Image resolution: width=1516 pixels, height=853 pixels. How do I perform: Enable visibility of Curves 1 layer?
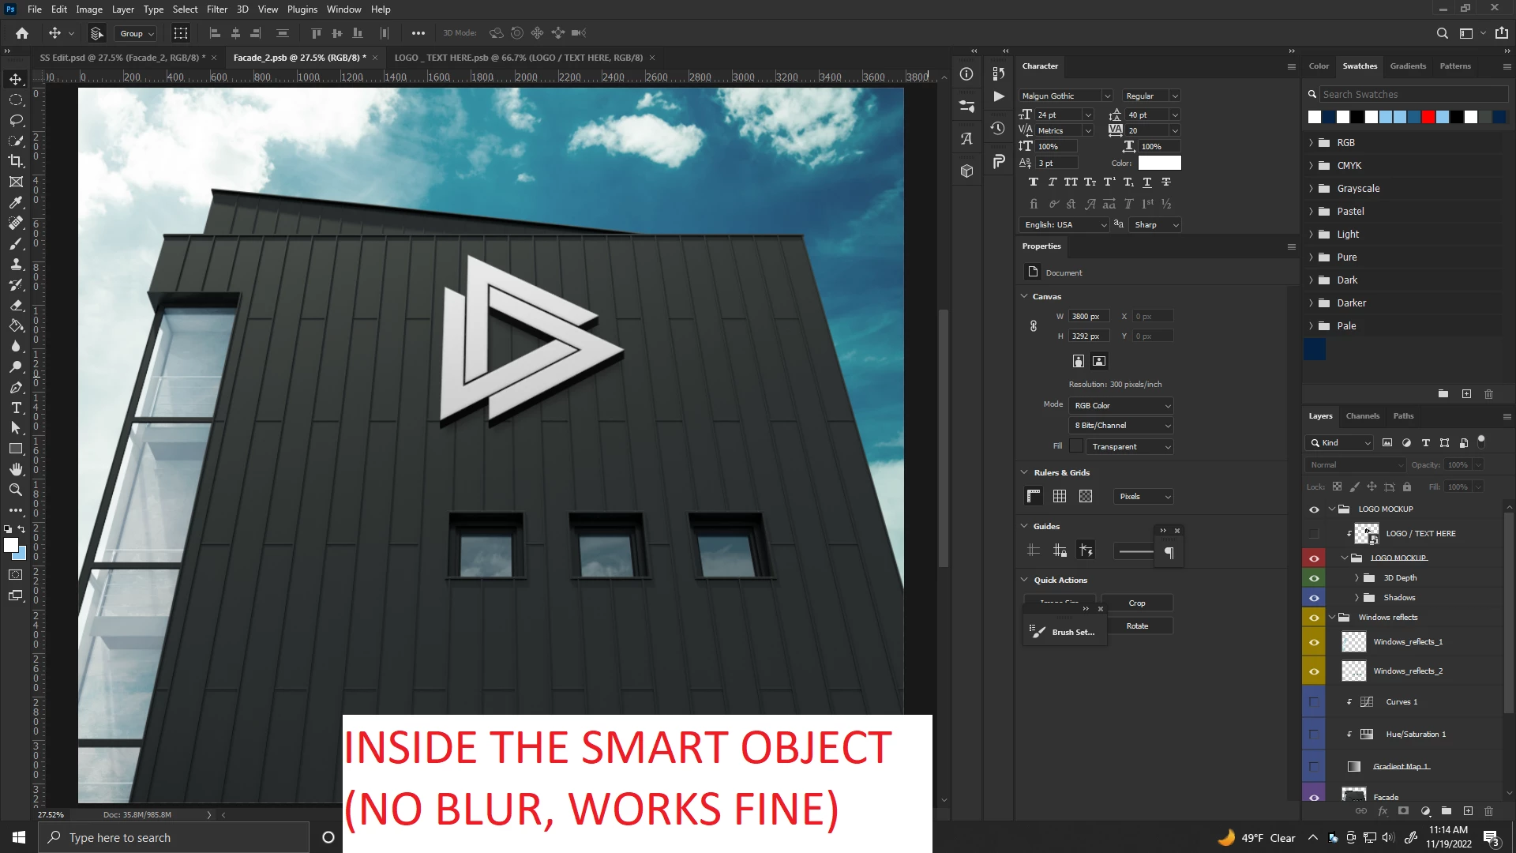tap(1314, 702)
